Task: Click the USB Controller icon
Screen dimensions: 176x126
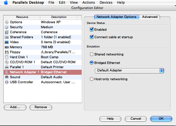Action: (7, 82)
